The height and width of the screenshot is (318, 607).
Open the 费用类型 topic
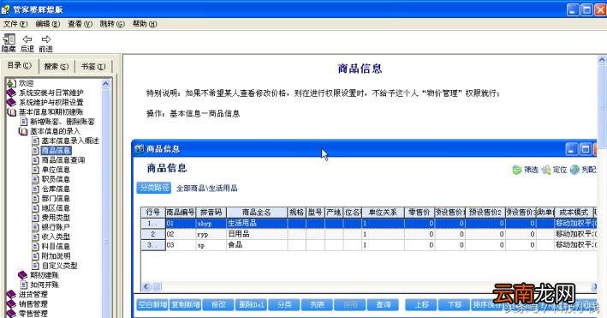tap(56, 218)
